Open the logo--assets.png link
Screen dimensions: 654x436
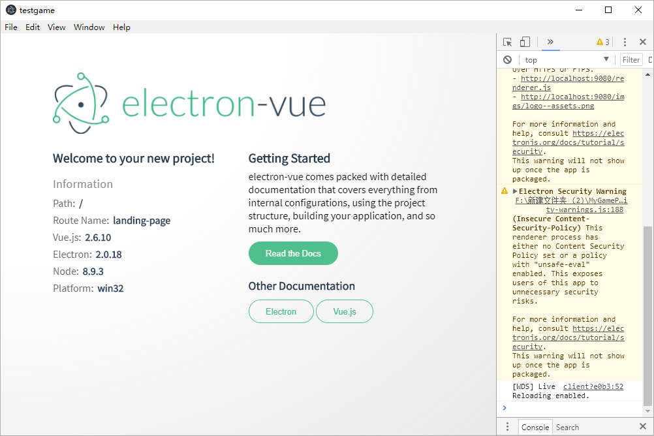(568, 101)
